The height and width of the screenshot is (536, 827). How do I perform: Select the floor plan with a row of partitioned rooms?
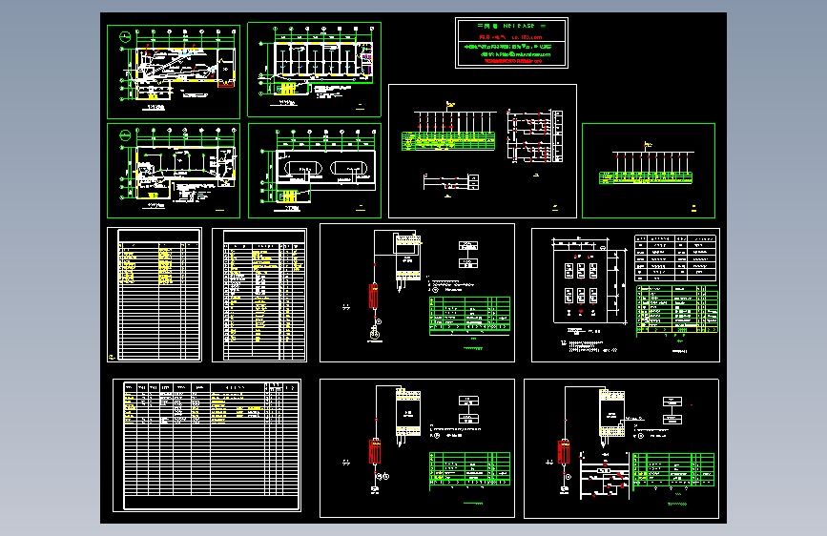[x=315, y=70]
